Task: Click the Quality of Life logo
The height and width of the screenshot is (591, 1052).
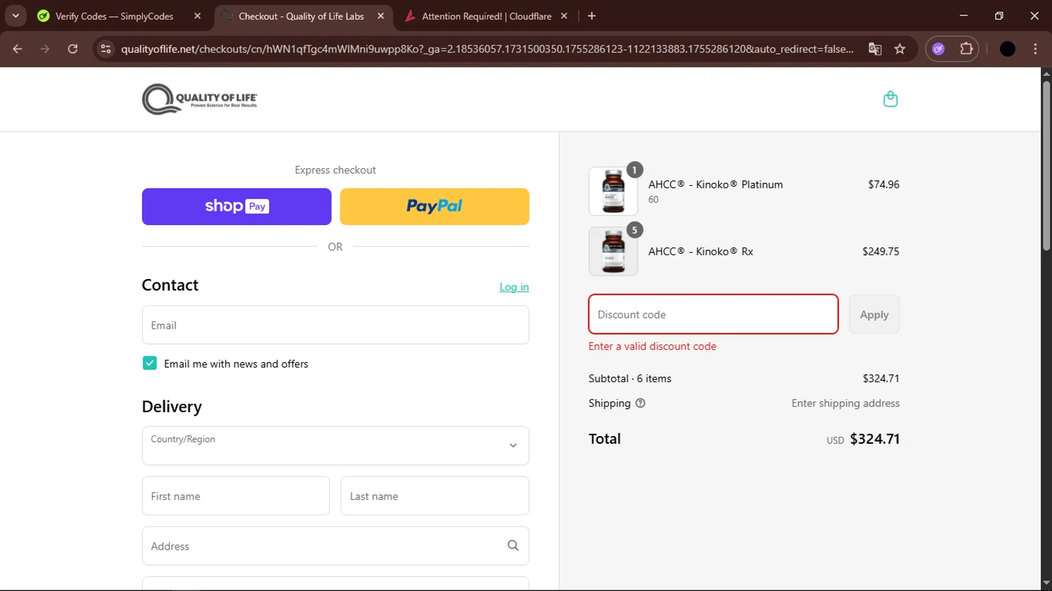Action: tap(200, 99)
